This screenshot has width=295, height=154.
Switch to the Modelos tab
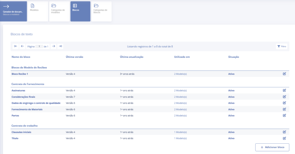[38, 11]
